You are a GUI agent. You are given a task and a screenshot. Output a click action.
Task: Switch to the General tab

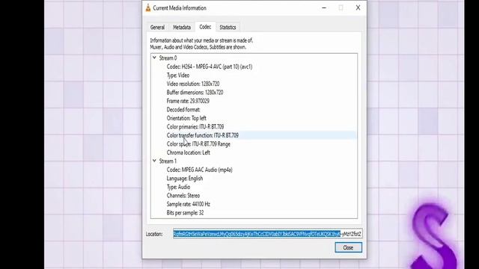coord(157,27)
